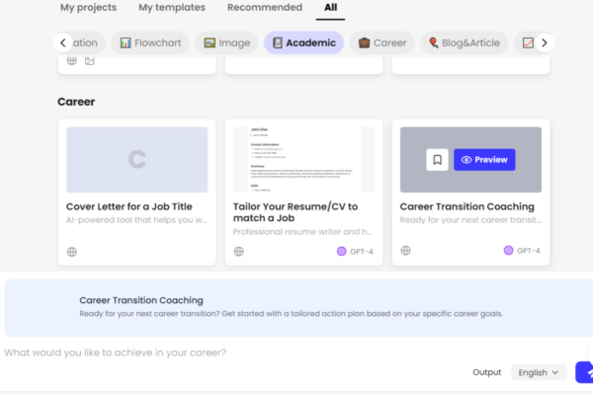This screenshot has height=395, width=593.
Task: Click the GPT-4 badge on Tailor Your Resume card
Action: point(355,251)
